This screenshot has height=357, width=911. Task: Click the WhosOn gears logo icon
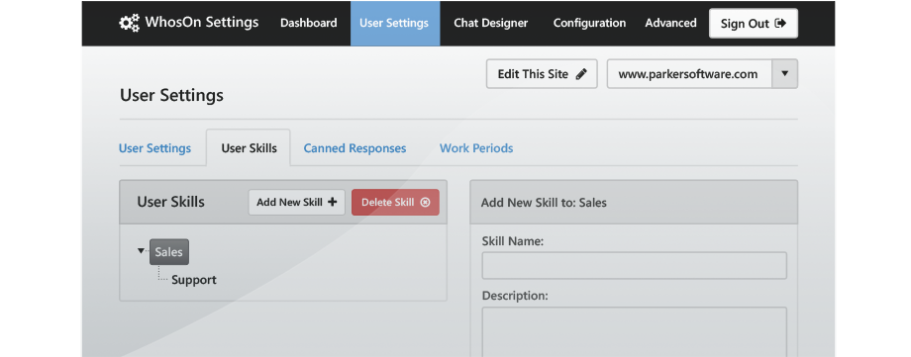129,23
